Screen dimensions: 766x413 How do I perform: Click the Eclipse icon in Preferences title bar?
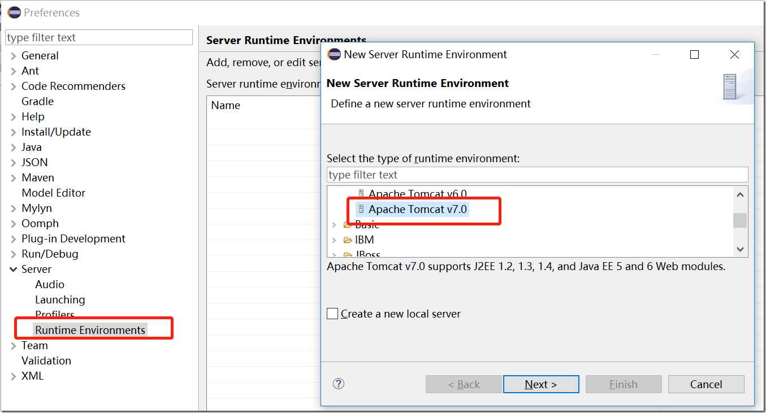pos(14,12)
